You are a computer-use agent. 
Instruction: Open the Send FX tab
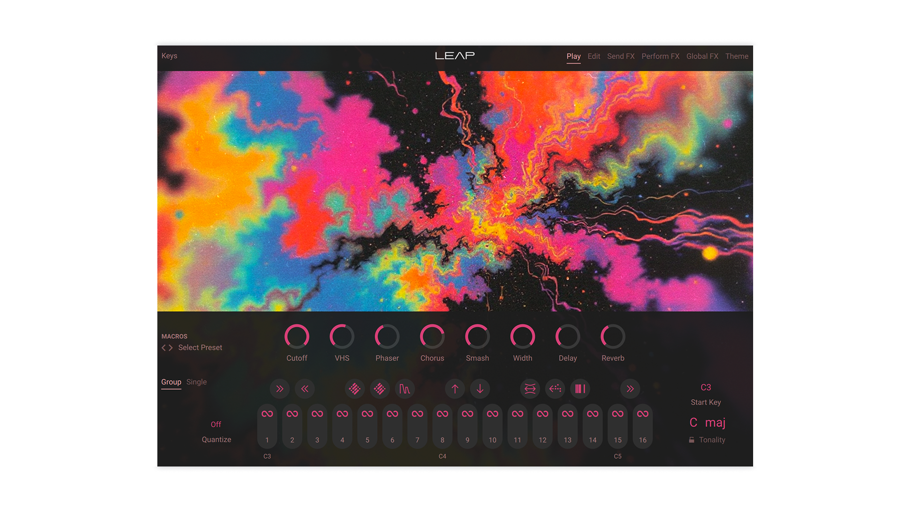620,56
